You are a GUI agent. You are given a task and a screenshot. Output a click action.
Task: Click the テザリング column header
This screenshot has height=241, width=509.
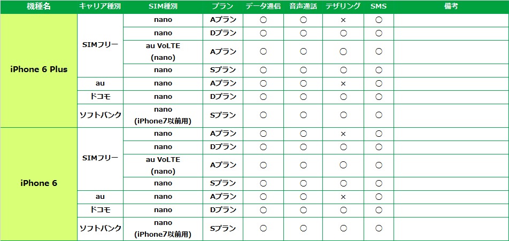pos(343,6)
